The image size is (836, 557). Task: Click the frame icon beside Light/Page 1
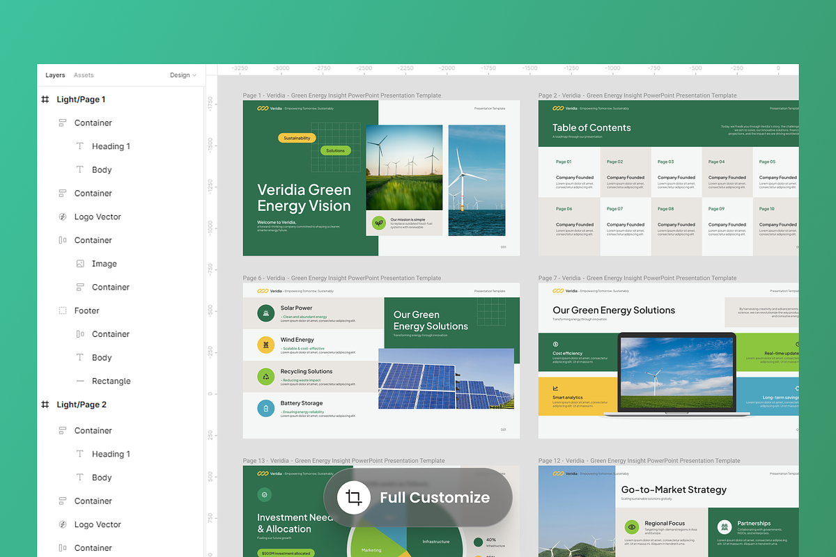[x=45, y=100]
